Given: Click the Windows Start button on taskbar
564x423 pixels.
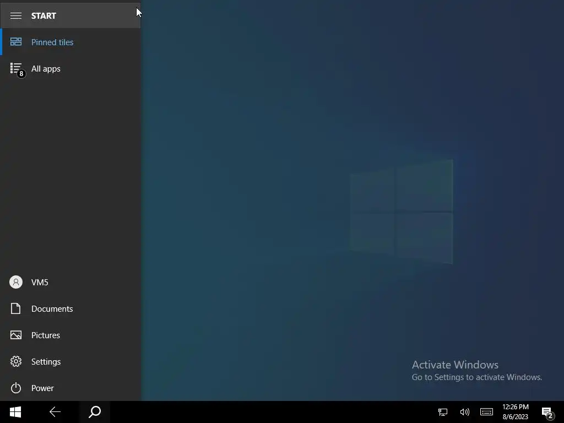Looking at the screenshot, I should [x=15, y=412].
